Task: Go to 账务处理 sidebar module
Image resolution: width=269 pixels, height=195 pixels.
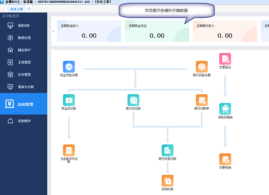Action: [x=24, y=38]
